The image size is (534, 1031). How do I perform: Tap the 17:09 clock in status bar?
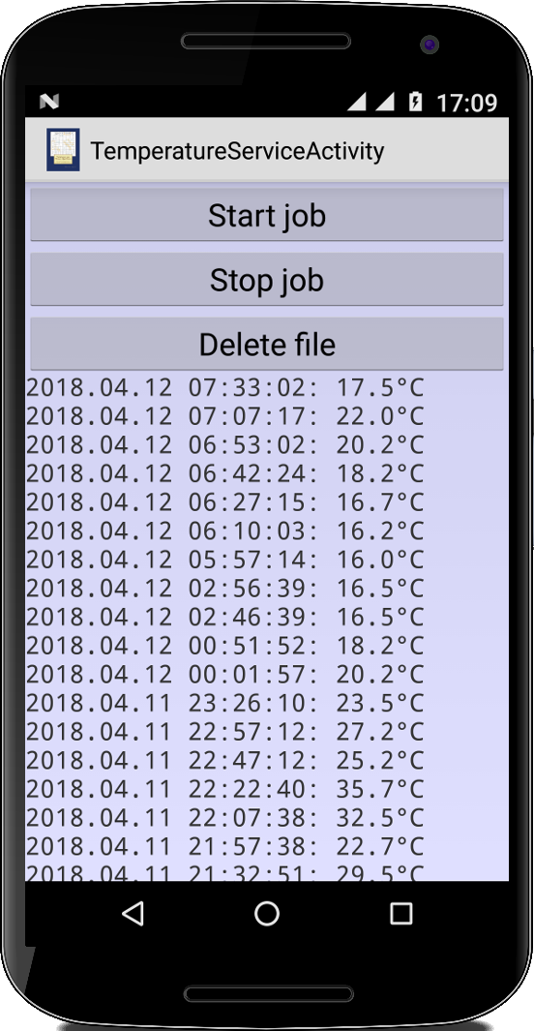point(467,103)
